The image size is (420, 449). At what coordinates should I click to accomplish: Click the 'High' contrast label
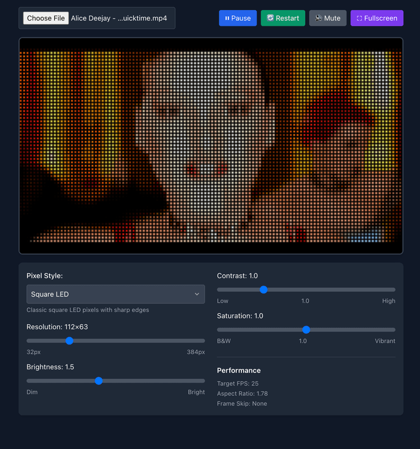tap(389, 301)
